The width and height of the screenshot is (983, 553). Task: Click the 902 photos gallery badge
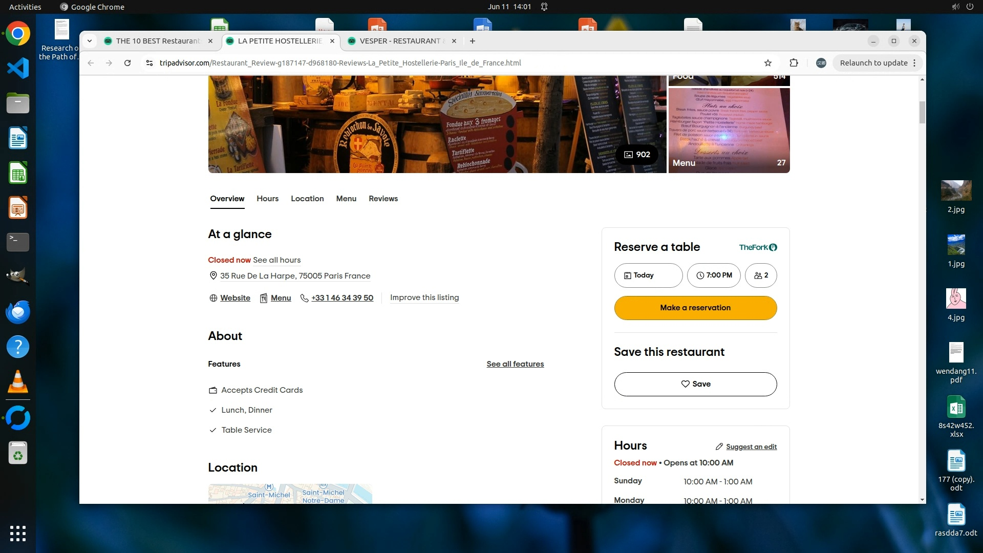637,155
